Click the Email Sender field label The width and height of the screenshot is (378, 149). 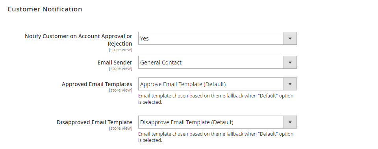coord(115,63)
